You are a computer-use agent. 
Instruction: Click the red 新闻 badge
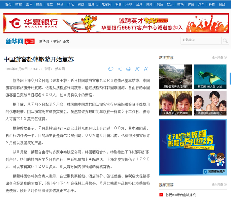29,42
